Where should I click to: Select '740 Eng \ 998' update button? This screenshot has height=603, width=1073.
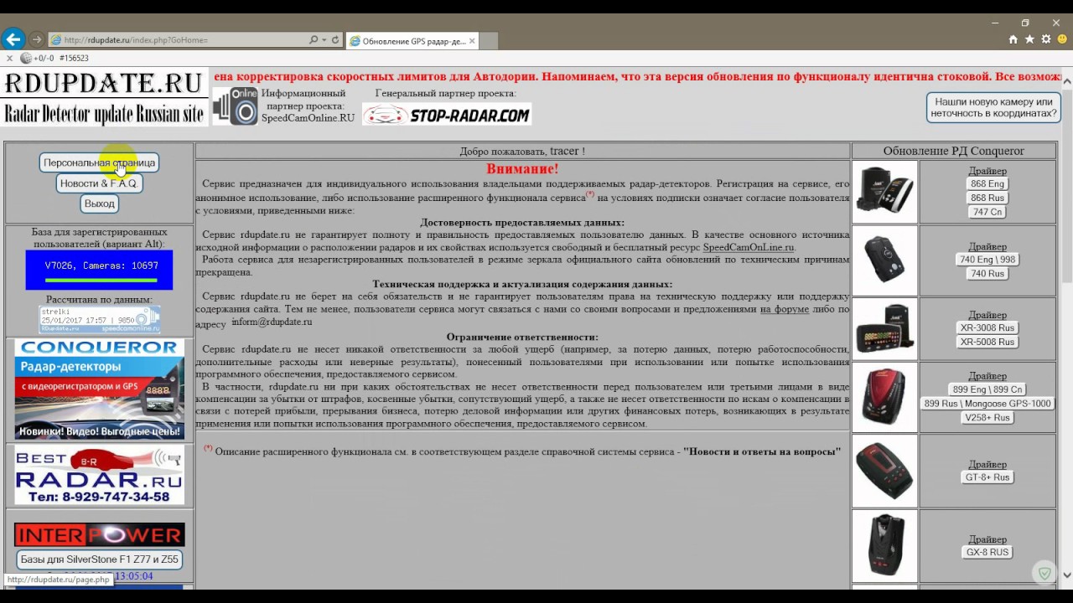[987, 260]
